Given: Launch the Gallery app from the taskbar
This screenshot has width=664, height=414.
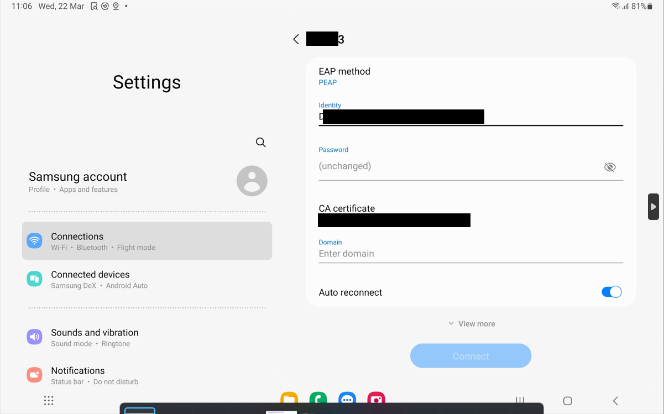Looking at the screenshot, I should pos(377,399).
